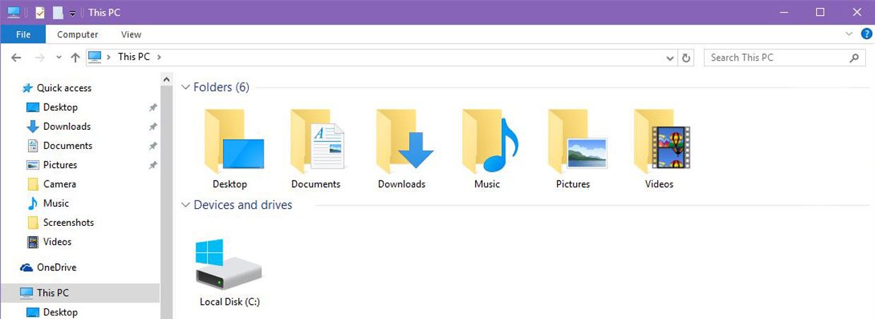The width and height of the screenshot is (875, 319).
Task: Click the Videos filmstrip icon in sidebar
Action: (33, 242)
